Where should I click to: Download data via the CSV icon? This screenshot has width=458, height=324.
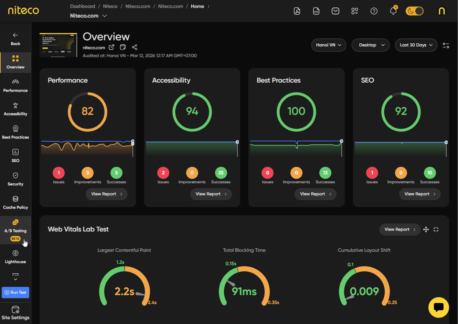[316, 11]
